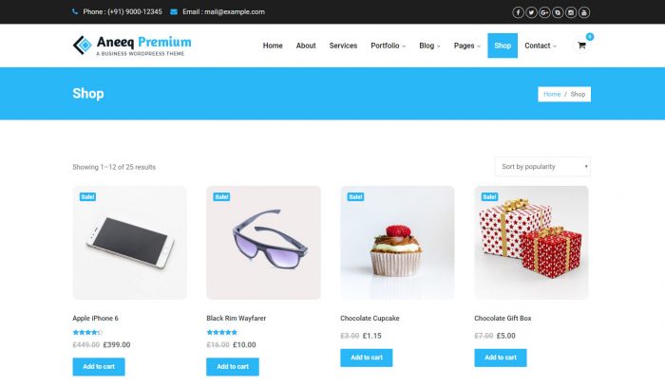This screenshot has height=386, width=665.
Task: Open the Twitter social icon
Action: point(531,12)
